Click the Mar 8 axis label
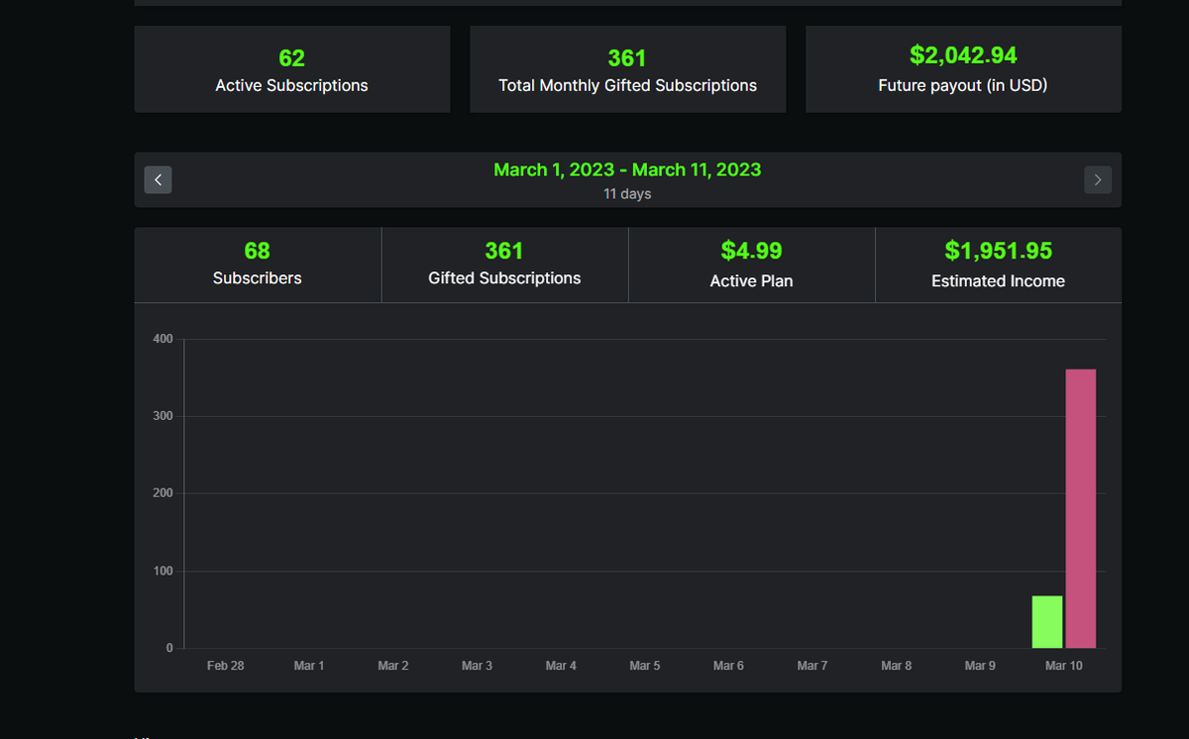This screenshot has width=1189, height=739. (897, 666)
